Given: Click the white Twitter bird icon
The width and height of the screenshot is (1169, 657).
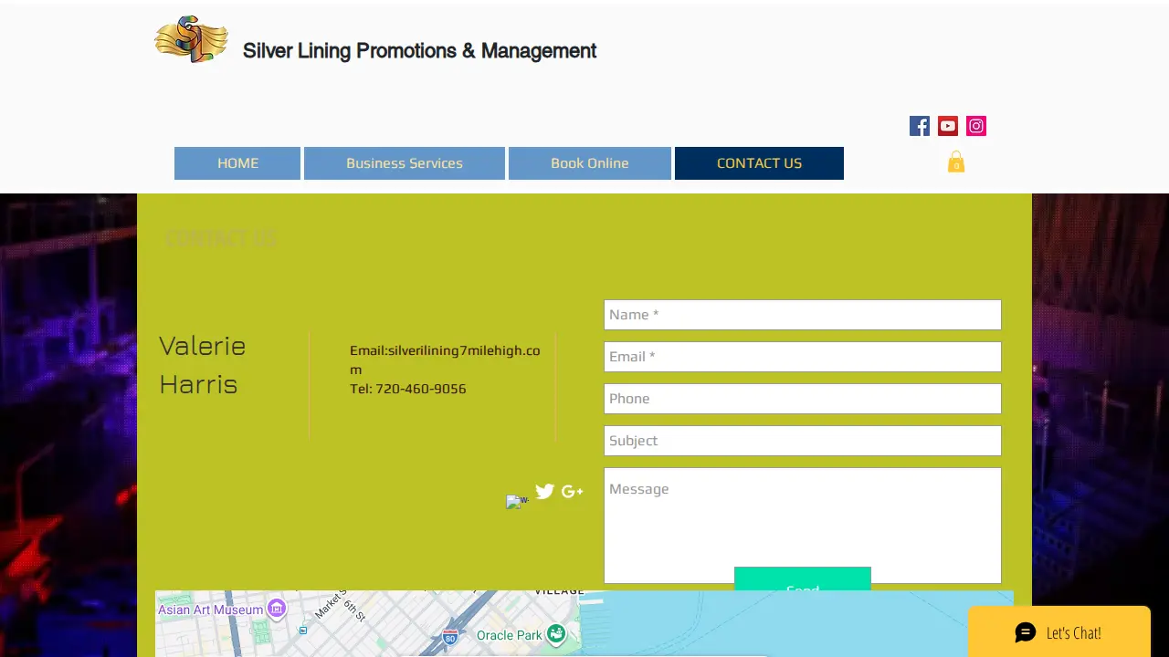Looking at the screenshot, I should coord(545,492).
